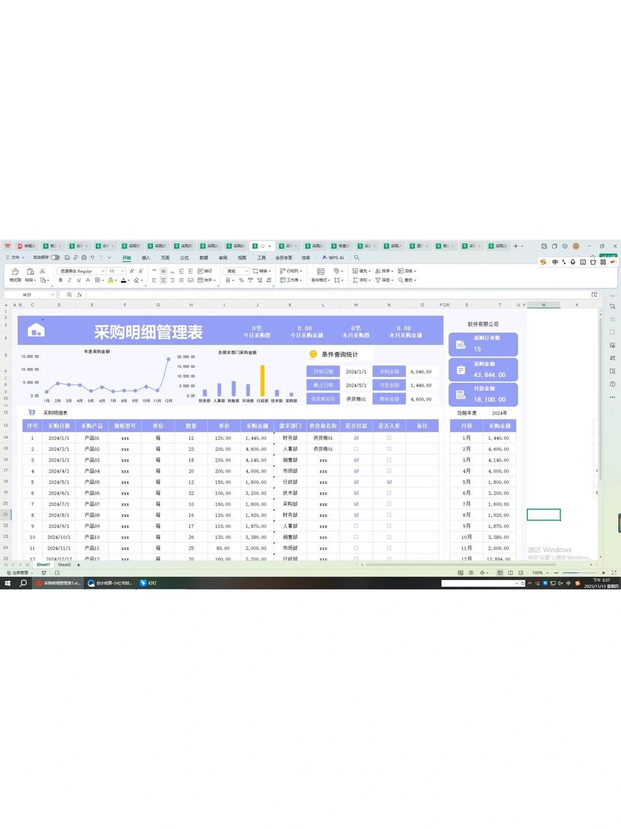Viewport: 621px width, 829px height.
Task: Switch to the 视图 ribbon tab
Action: (242, 258)
